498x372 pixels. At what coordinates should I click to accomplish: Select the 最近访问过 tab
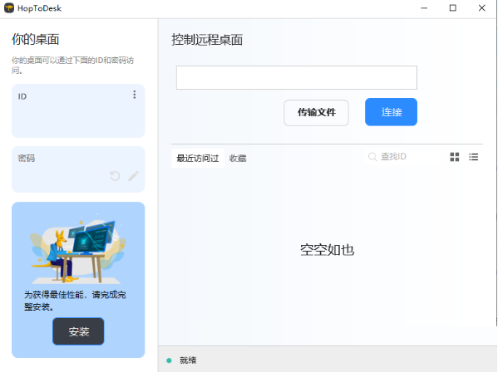click(198, 159)
